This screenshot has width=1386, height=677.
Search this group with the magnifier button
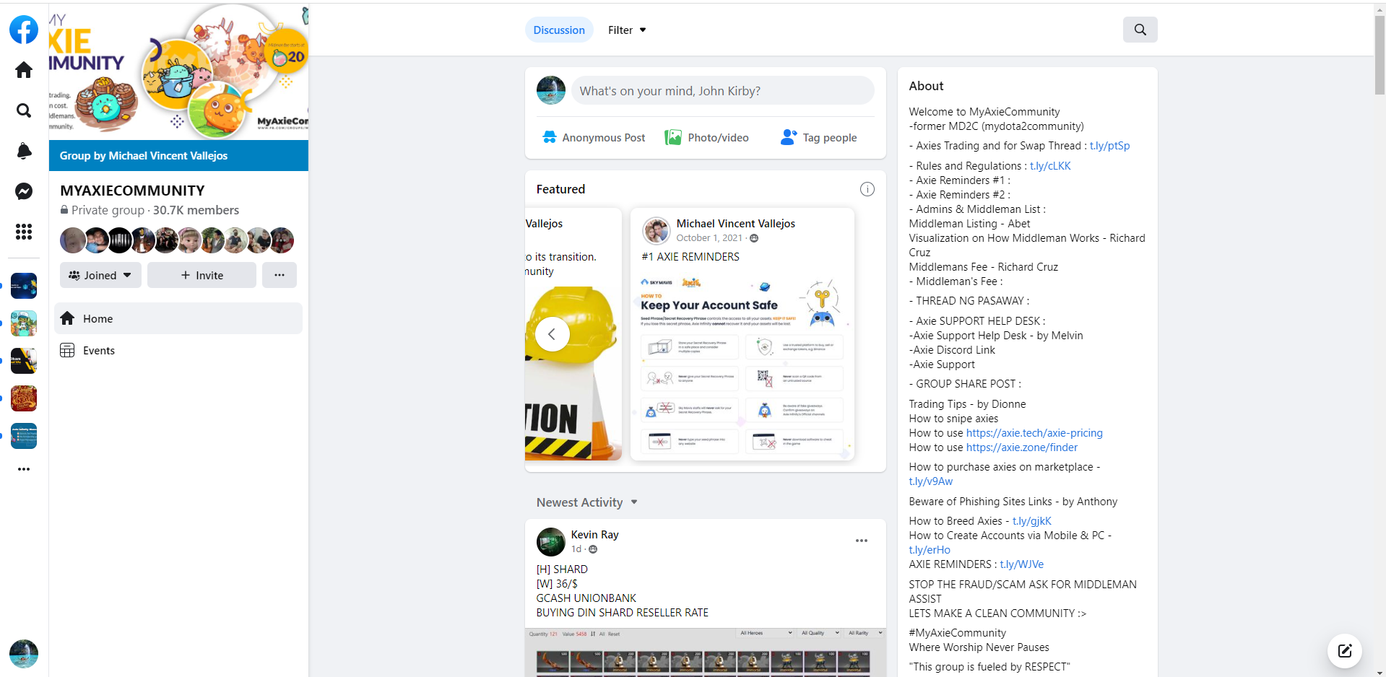point(1140,30)
